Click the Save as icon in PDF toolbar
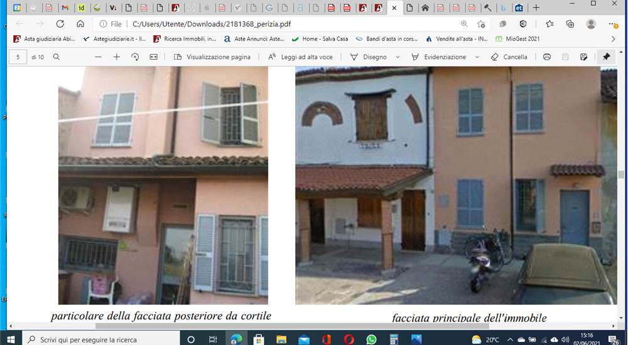The width and height of the screenshot is (628, 345). [583, 57]
